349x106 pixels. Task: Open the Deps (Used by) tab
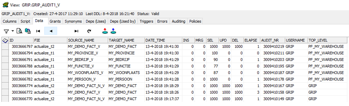(x=123, y=21)
